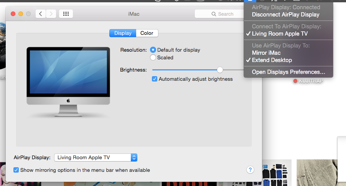The width and height of the screenshot is (346, 186).
Task: Click the Resolution: label
Action: (133, 50)
